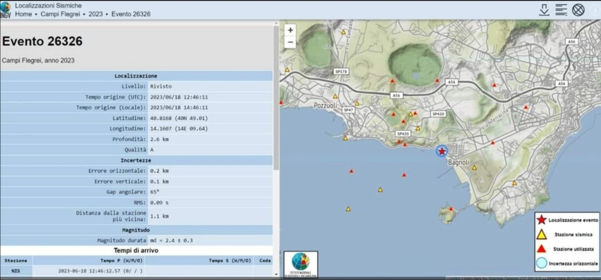Click the nearest station distance 1.1 km

click(x=159, y=216)
